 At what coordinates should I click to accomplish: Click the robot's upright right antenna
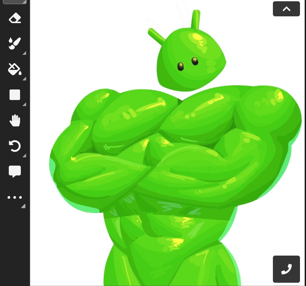[x=196, y=20]
